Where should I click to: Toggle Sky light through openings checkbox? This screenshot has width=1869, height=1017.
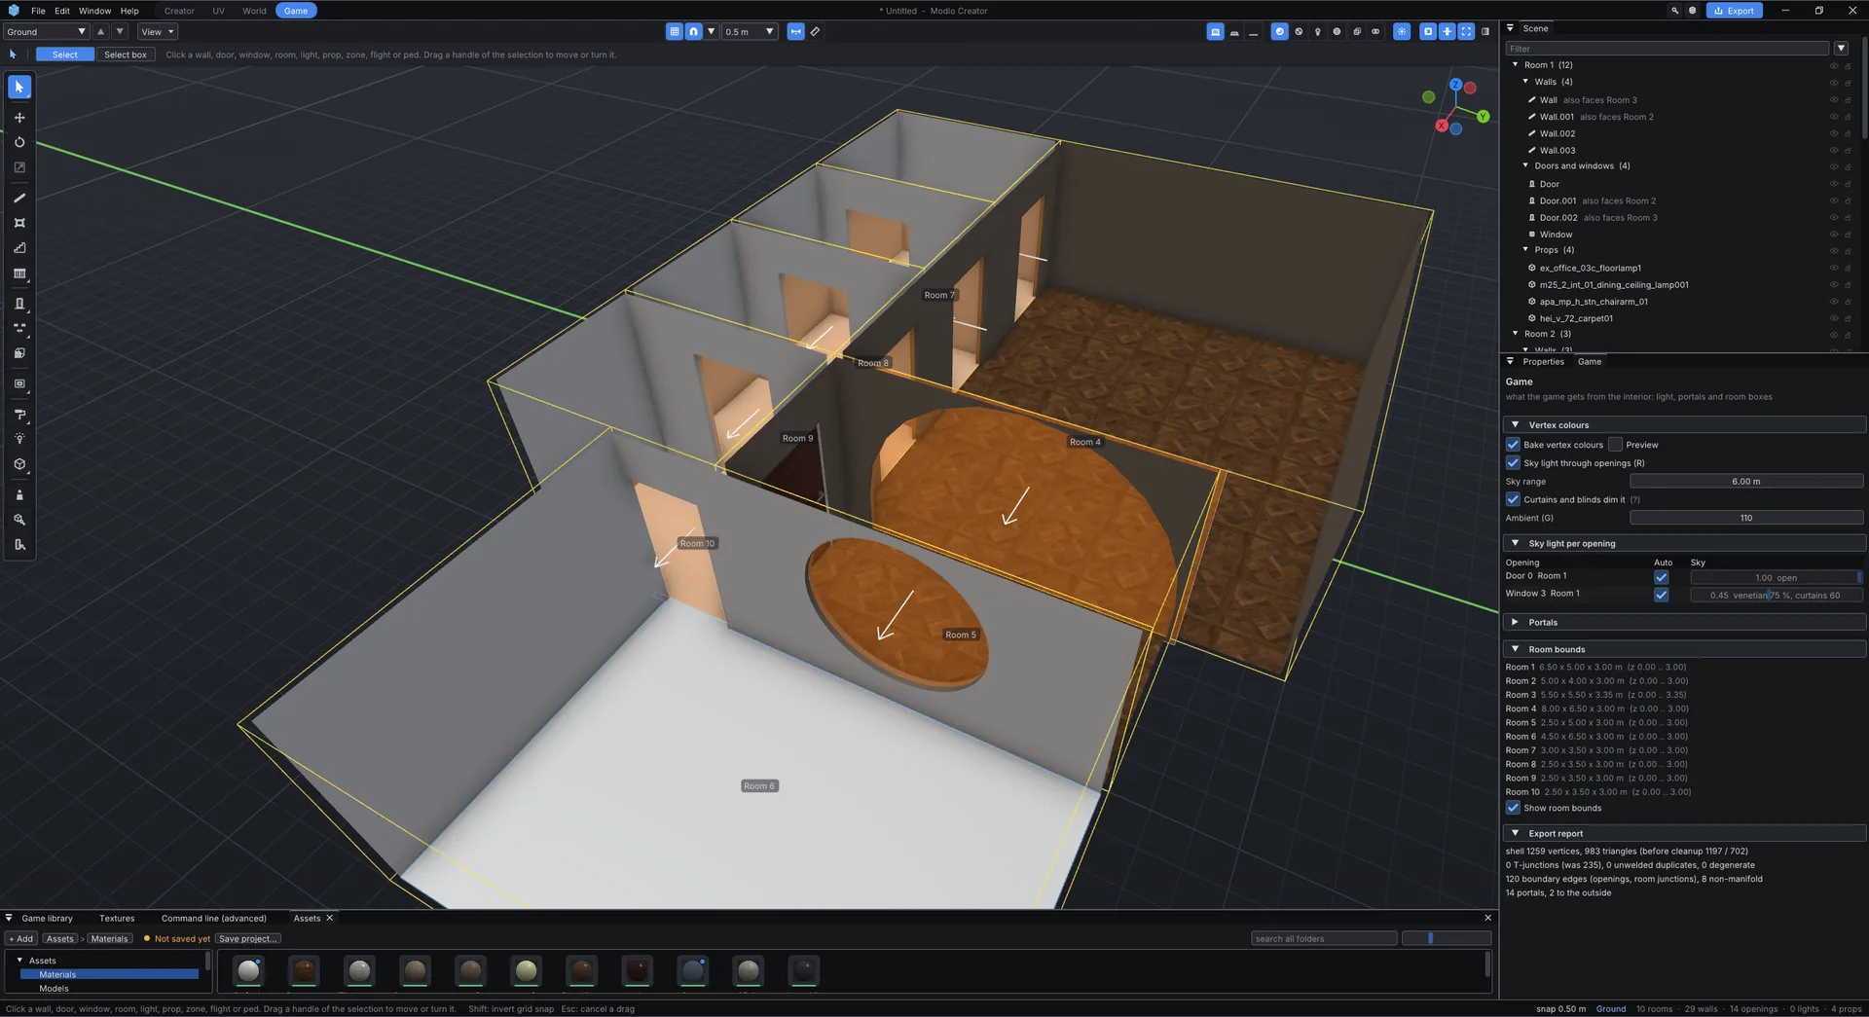click(x=1513, y=463)
